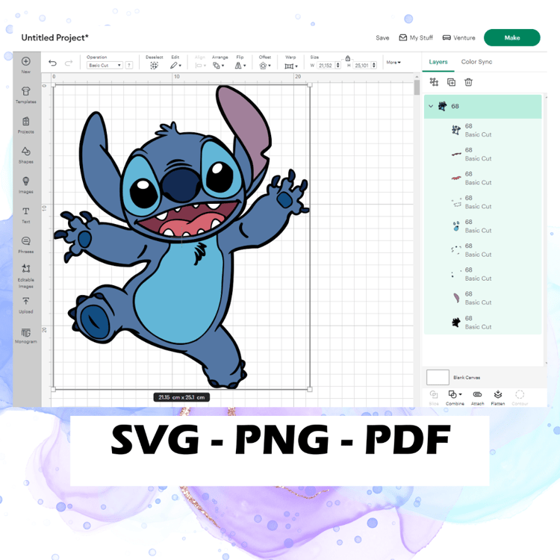Click the Redo arrow
Viewport: 560px width, 560px height.
pos(69,63)
